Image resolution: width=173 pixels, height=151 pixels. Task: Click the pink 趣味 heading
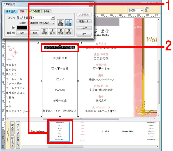click(x=101, y=75)
